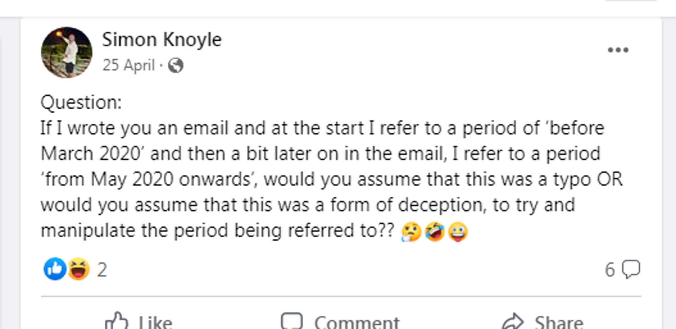Click the Like button label
This screenshot has height=329, width=676.
point(155,322)
